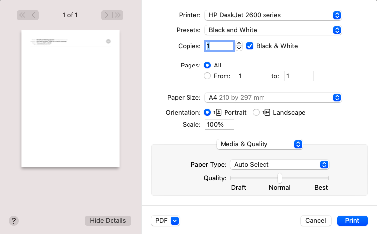Choose Landscape orientation radio button
Image resolution: width=377 pixels, height=234 pixels.
click(256, 112)
